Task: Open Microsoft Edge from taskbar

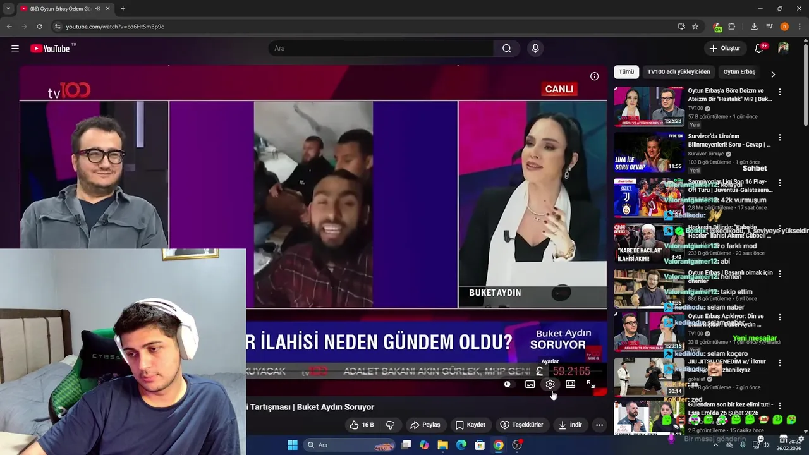Action: click(461, 445)
